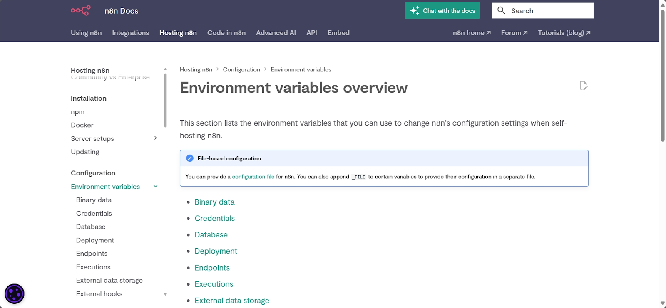Open Credentials in the sidebar
This screenshot has height=308, width=666.
coord(94,213)
